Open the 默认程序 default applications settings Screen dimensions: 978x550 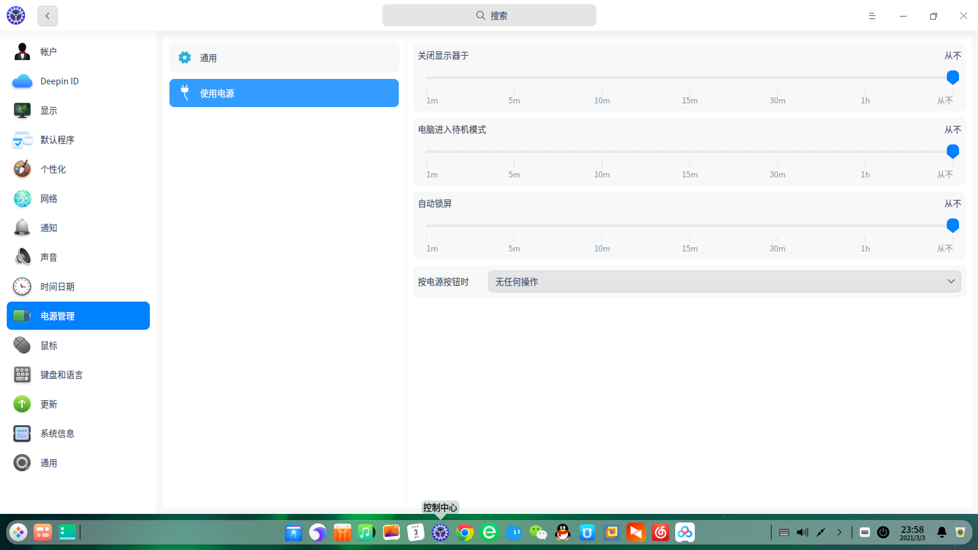pos(78,140)
